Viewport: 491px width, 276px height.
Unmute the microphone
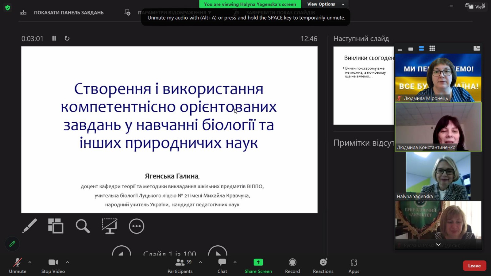(x=17, y=266)
